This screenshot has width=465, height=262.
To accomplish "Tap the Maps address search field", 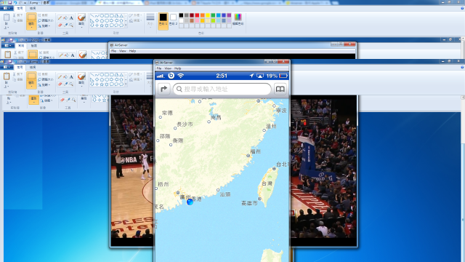I will 222,89.
